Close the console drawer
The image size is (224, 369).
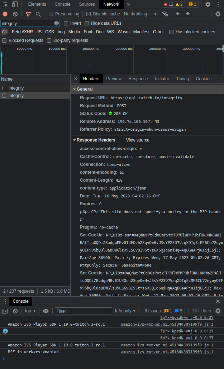218,301
